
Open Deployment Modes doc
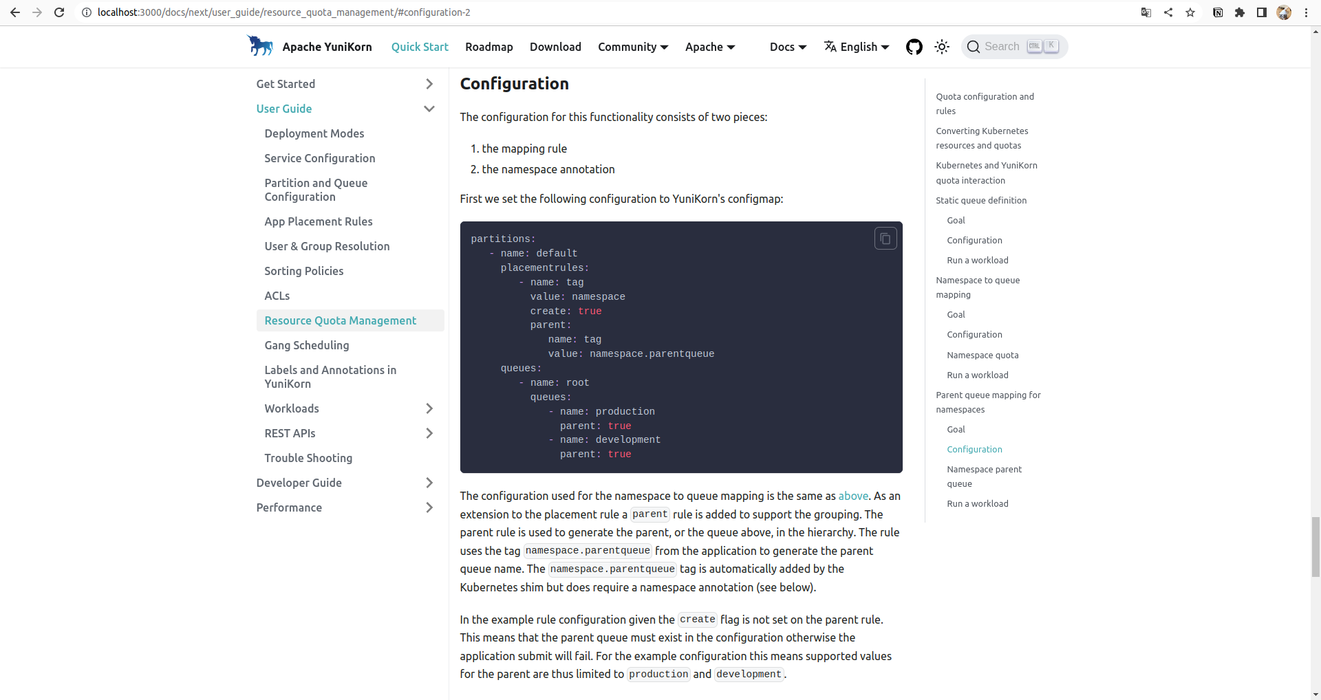pos(314,133)
